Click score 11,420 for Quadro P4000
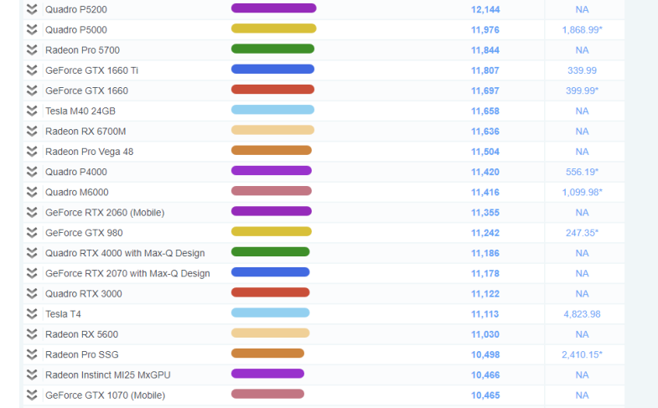Viewport: 658px width, 408px height. (485, 172)
